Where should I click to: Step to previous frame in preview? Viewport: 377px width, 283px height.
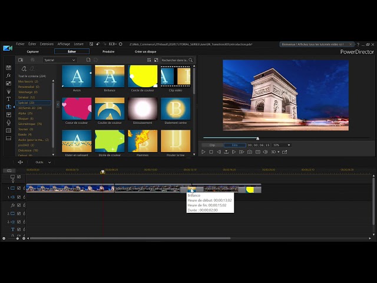(219, 152)
